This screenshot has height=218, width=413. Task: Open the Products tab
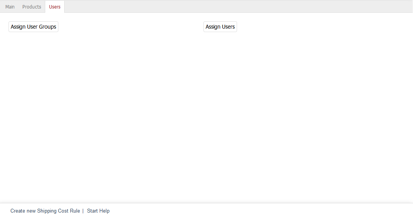[x=32, y=7]
